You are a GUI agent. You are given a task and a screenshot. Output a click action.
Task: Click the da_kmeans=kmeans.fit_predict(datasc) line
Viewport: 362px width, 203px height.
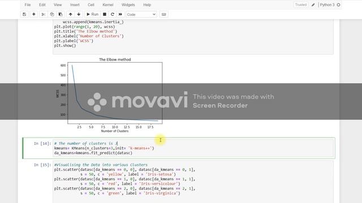93,153
